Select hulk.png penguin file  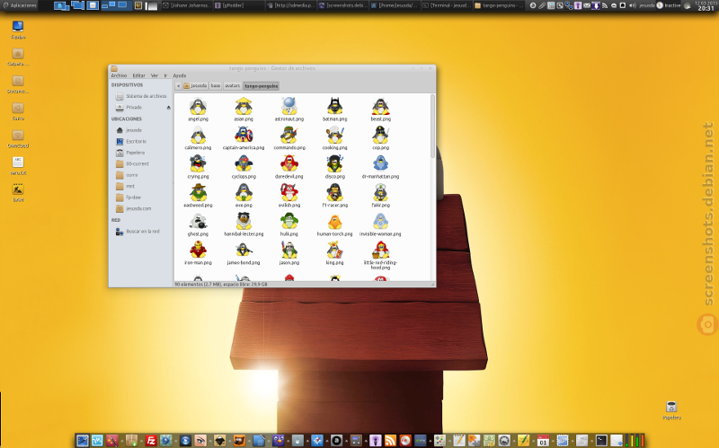pos(289,225)
